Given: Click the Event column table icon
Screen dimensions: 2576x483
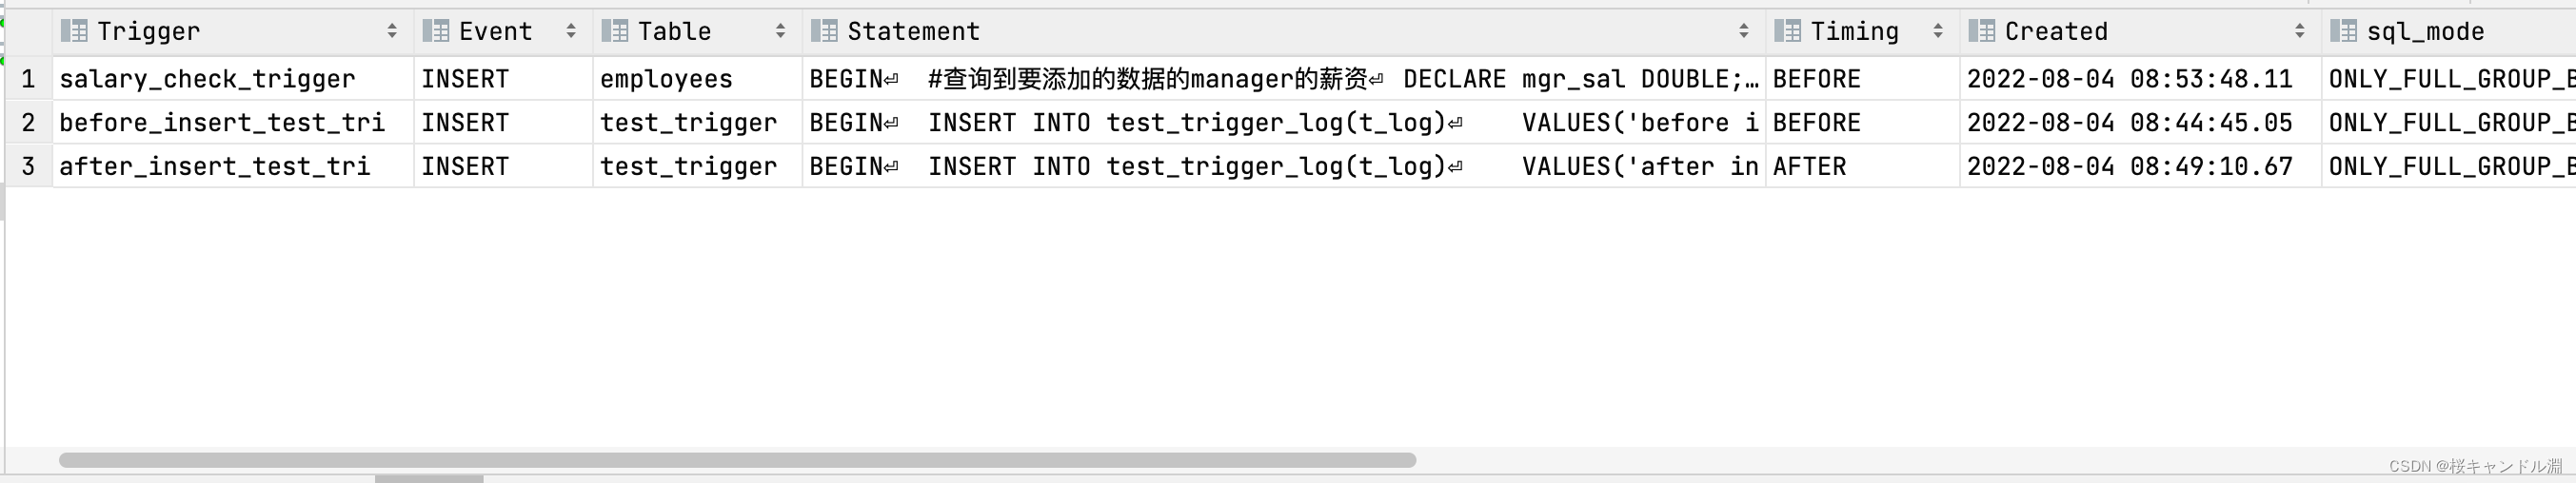Looking at the screenshot, I should click(x=435, y=32).
